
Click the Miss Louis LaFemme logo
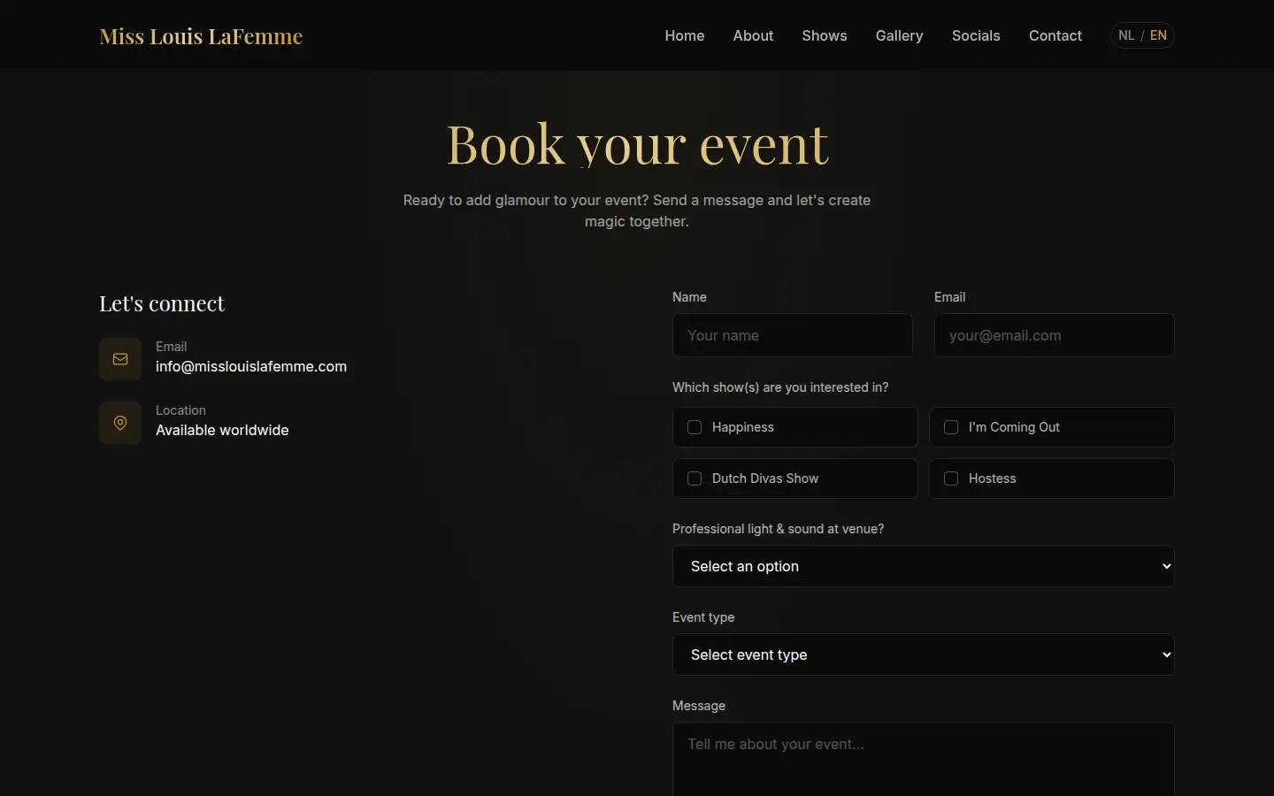point(201,36)
